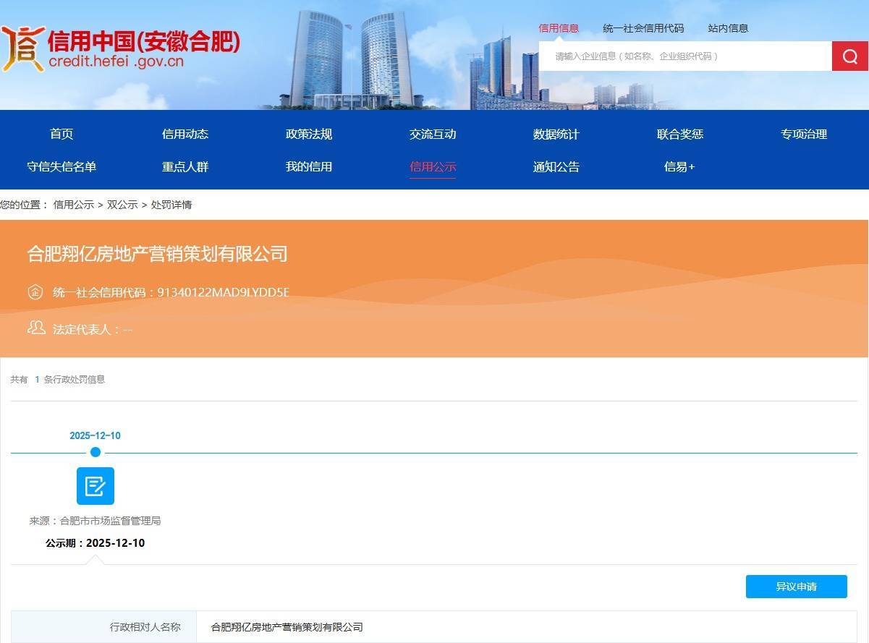Open the 联合奖惩 navigation menu
The width and height of the screenshot is (869, 643).
(679, 134)
